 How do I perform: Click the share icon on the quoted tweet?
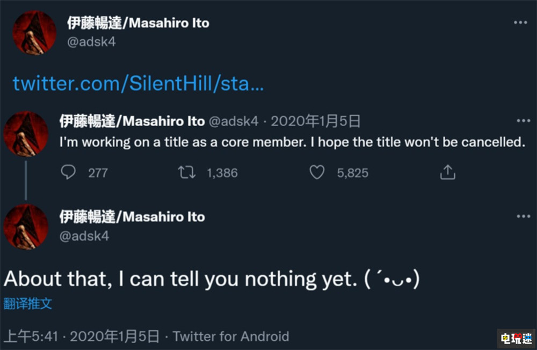(447, 172)
